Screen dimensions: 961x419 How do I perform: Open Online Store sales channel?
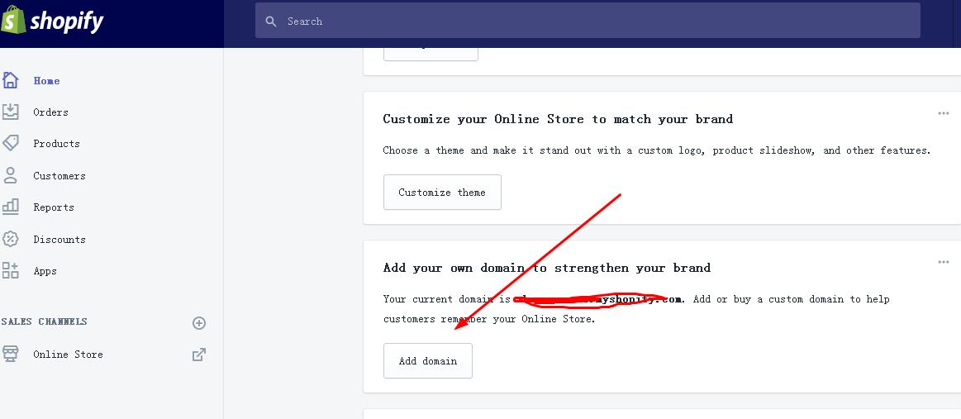click(68, 354)
